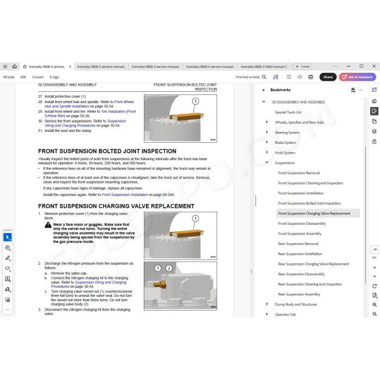Open the All tools menu
Image resolution: width=380 pixels, height=380 pixels.
[x=9, y=77]
